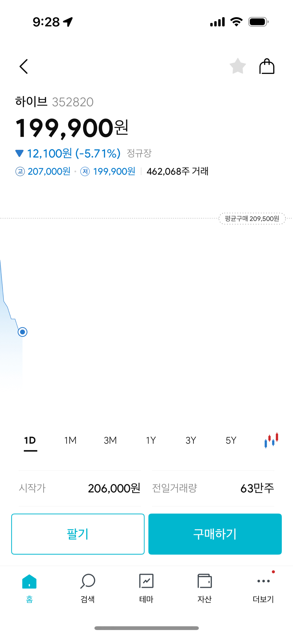Tap the 시작가 206,000원 row

(x=80, y=488)
